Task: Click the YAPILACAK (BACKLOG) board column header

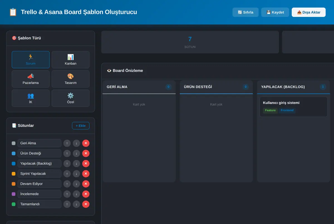Action: pos(294,87)
